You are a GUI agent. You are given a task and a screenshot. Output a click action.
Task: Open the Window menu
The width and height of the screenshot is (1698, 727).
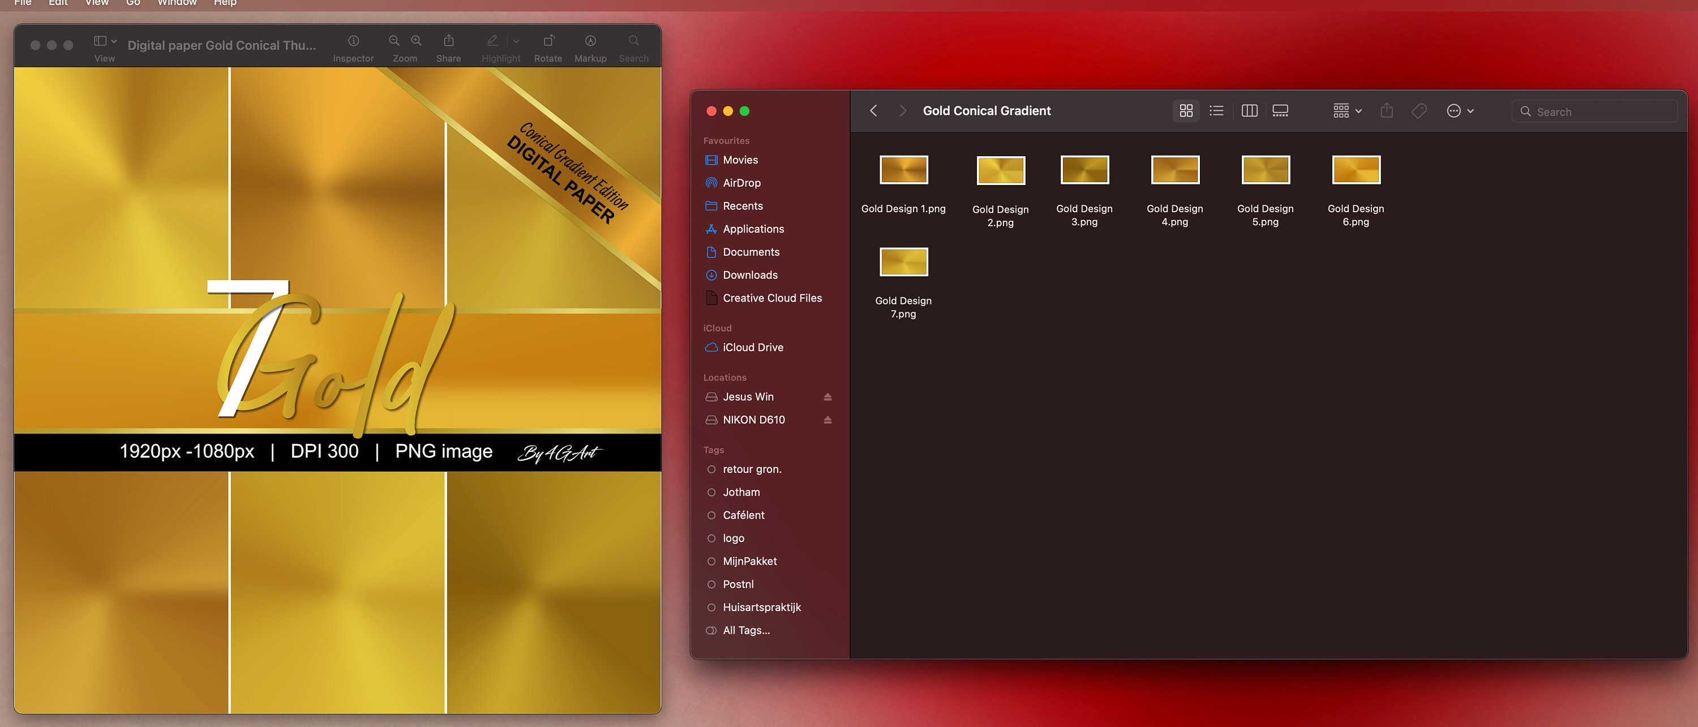point(177,3)
